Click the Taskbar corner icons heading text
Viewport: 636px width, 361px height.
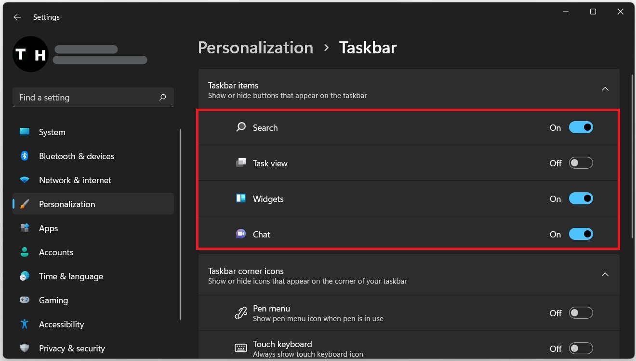click(x=246, y=271)
